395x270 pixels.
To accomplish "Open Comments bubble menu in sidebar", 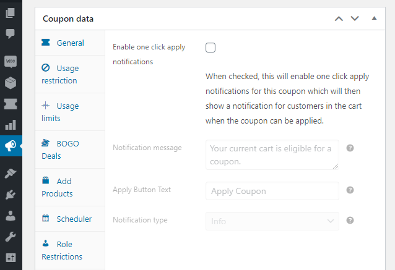I will click(x=11, y=33).
